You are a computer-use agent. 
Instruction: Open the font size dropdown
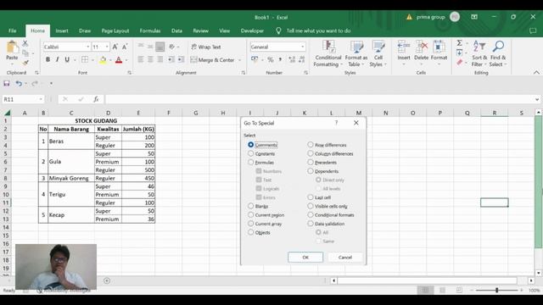tap(107, 47)
